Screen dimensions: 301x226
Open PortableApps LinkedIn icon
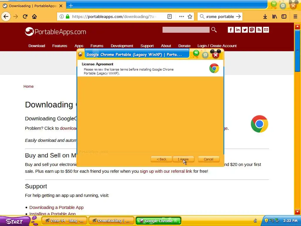[238, 30]
